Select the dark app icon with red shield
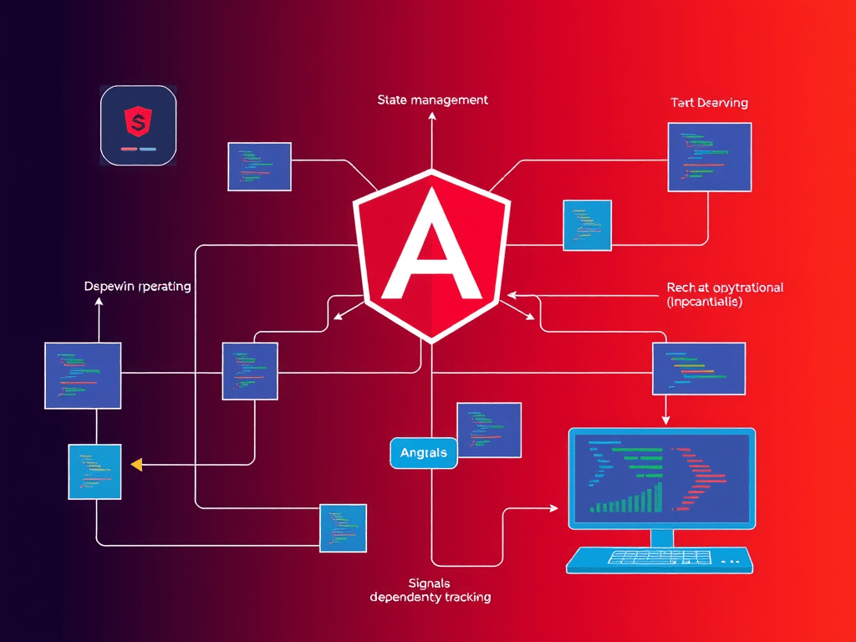This screenshot has height=642, width=856. point(138,125)
